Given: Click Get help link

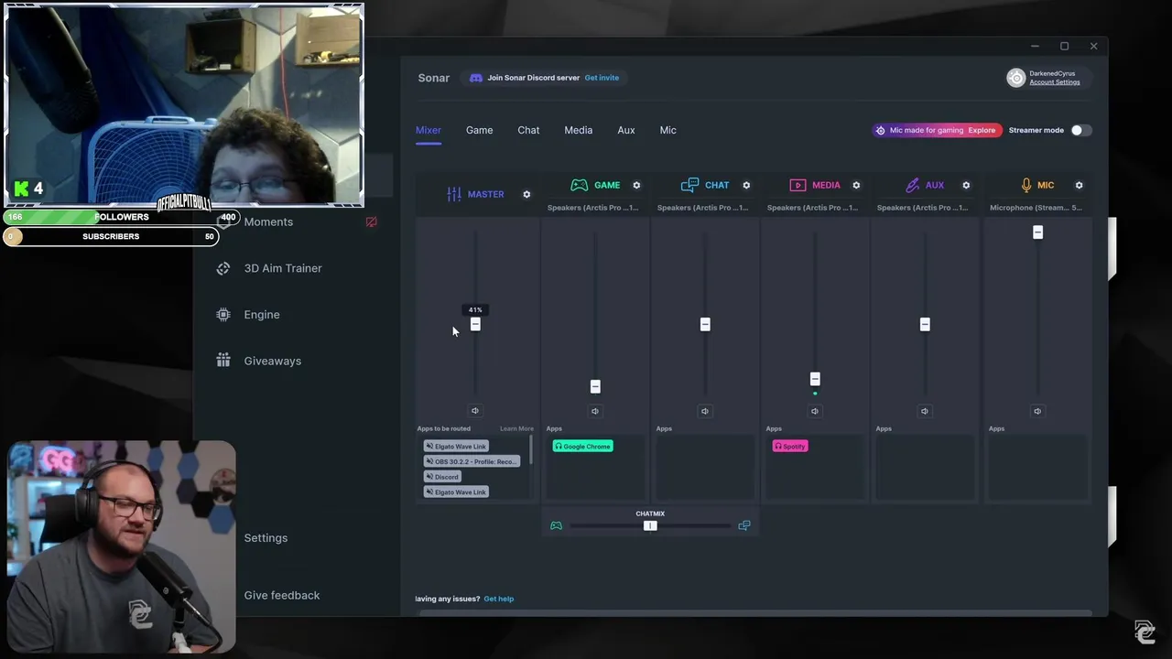Looking at the screenshot, I should pos(499,599).
